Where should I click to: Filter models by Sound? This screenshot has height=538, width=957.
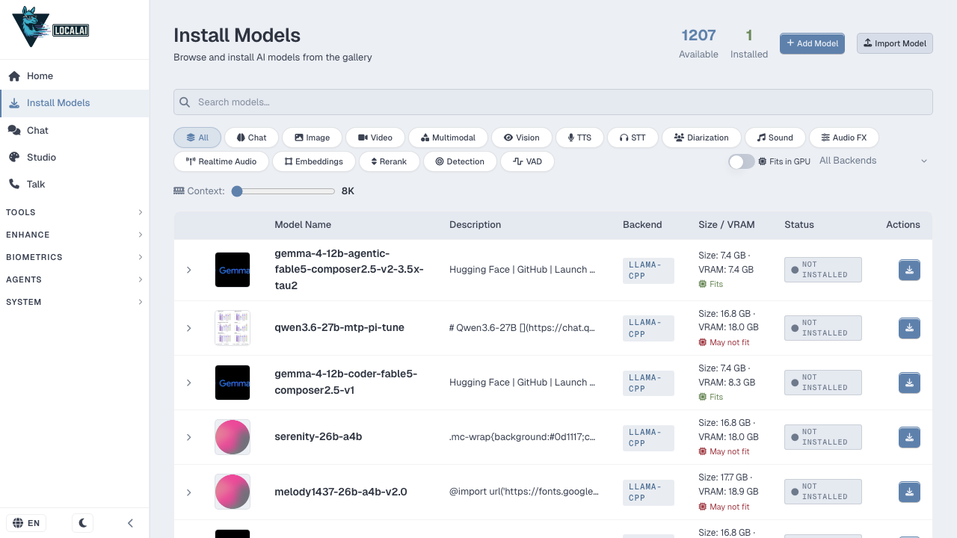click(775, 137)
